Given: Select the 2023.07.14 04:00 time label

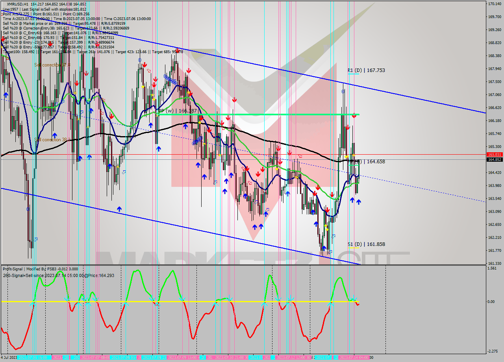Looking at the screenshot, I should point(354,358).
